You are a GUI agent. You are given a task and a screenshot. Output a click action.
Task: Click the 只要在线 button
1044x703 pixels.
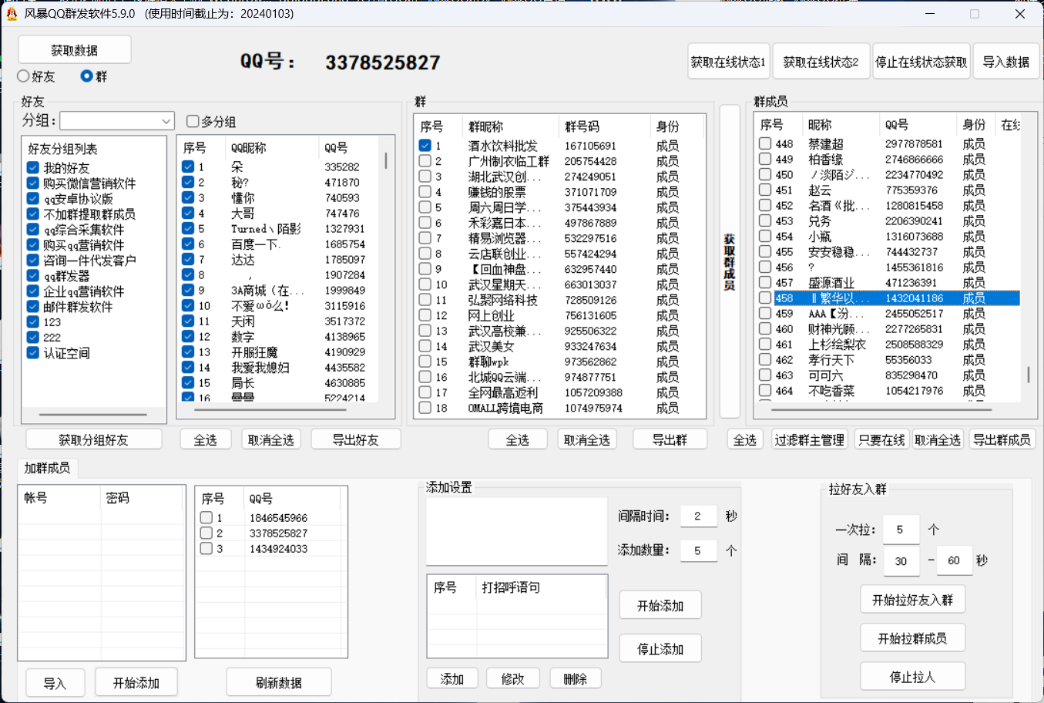point(881,439)
